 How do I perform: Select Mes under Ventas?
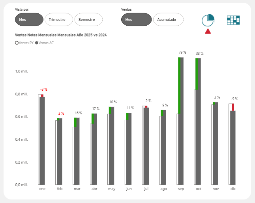[x=136, y=19]
